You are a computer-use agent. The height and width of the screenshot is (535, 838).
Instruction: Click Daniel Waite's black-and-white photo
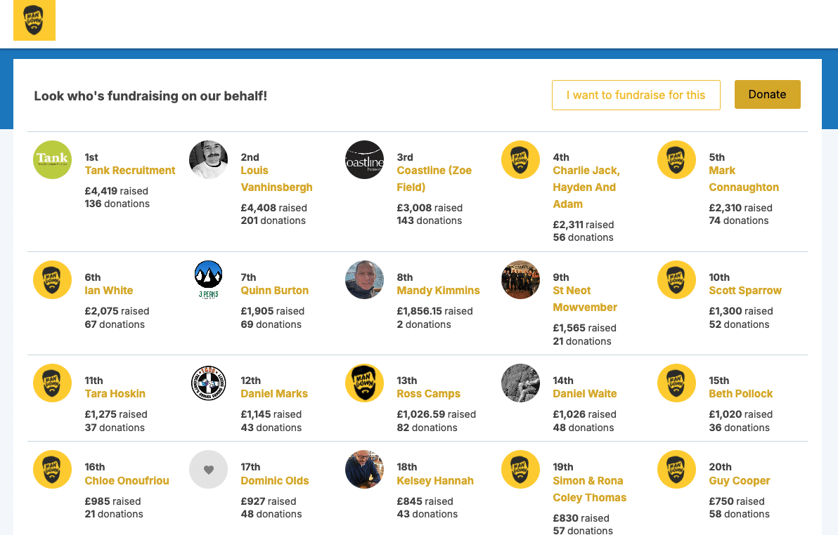[x=520, y=383]
